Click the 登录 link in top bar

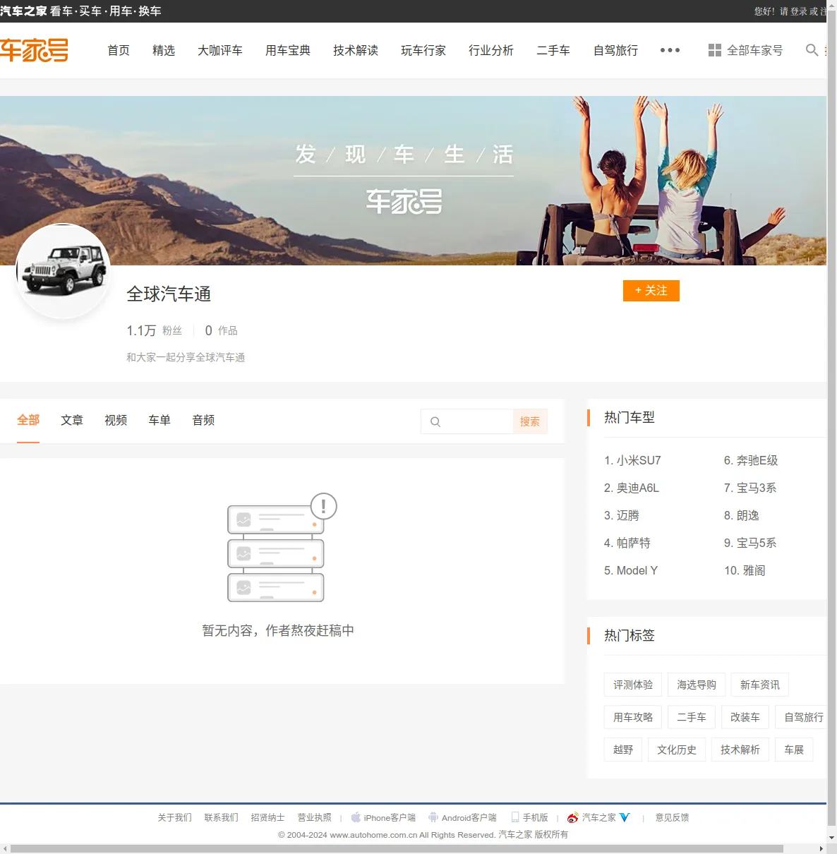[799, 11]
